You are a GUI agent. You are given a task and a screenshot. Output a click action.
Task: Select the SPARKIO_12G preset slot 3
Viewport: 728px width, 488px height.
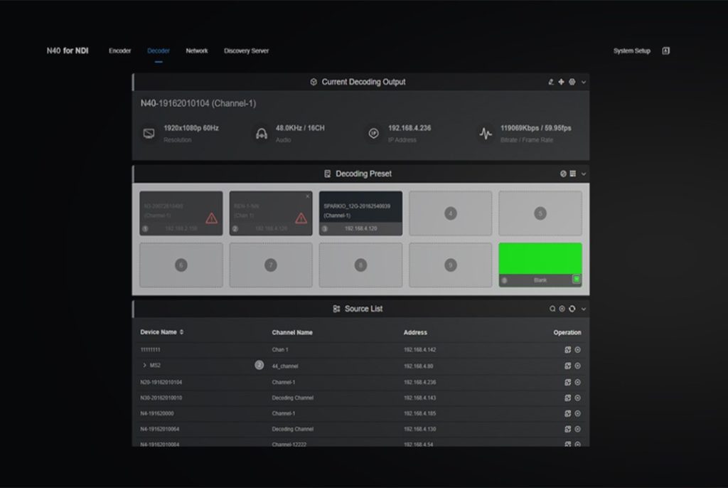[x=360, y=212]
